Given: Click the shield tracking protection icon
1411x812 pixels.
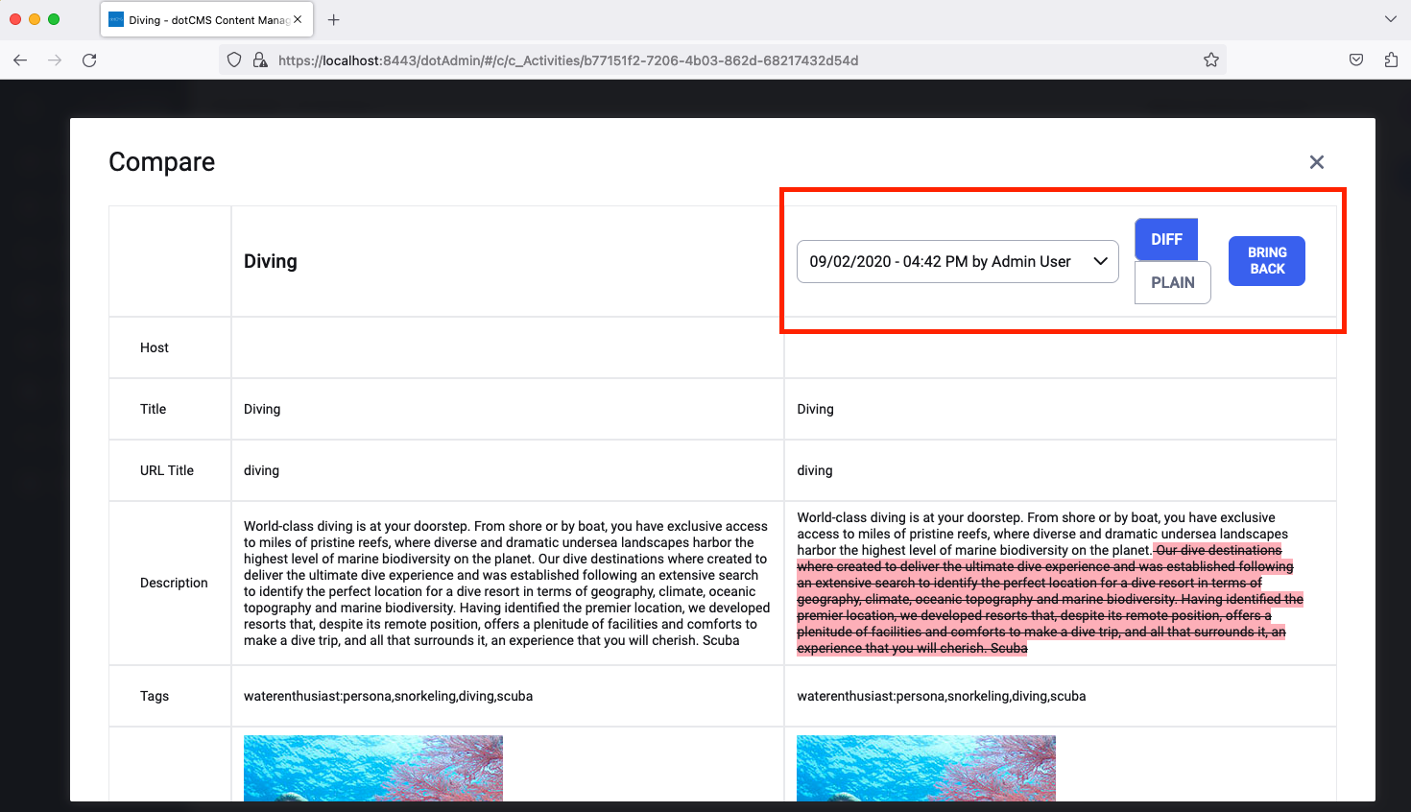Looking at the screenshot, I should tap(233, 60).
